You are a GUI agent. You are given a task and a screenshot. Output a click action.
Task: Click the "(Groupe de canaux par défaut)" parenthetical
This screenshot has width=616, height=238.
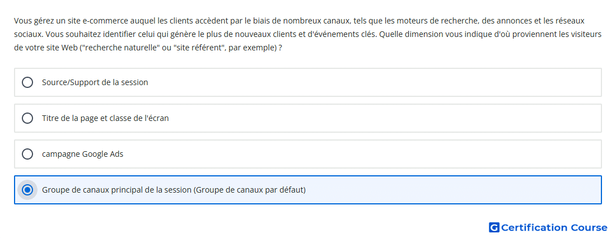click(x=250, y=190)
